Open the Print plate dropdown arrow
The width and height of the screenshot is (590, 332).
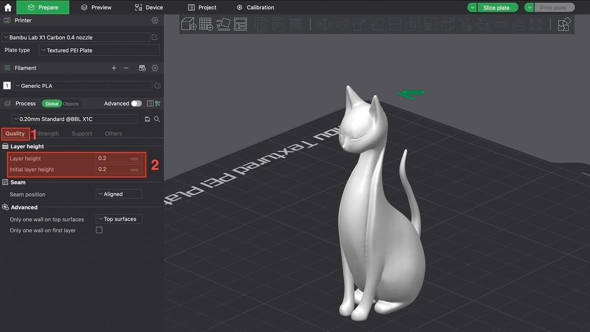[530, 7]
